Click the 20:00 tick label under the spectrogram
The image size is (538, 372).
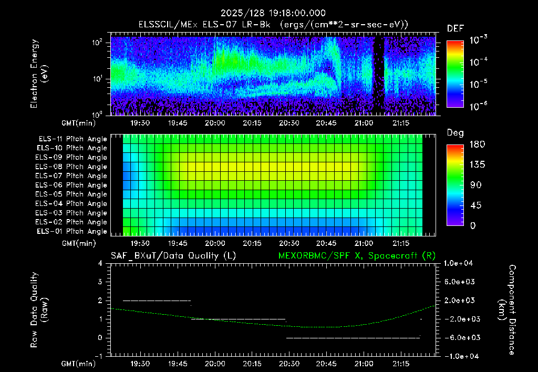(x=215, y=123)
